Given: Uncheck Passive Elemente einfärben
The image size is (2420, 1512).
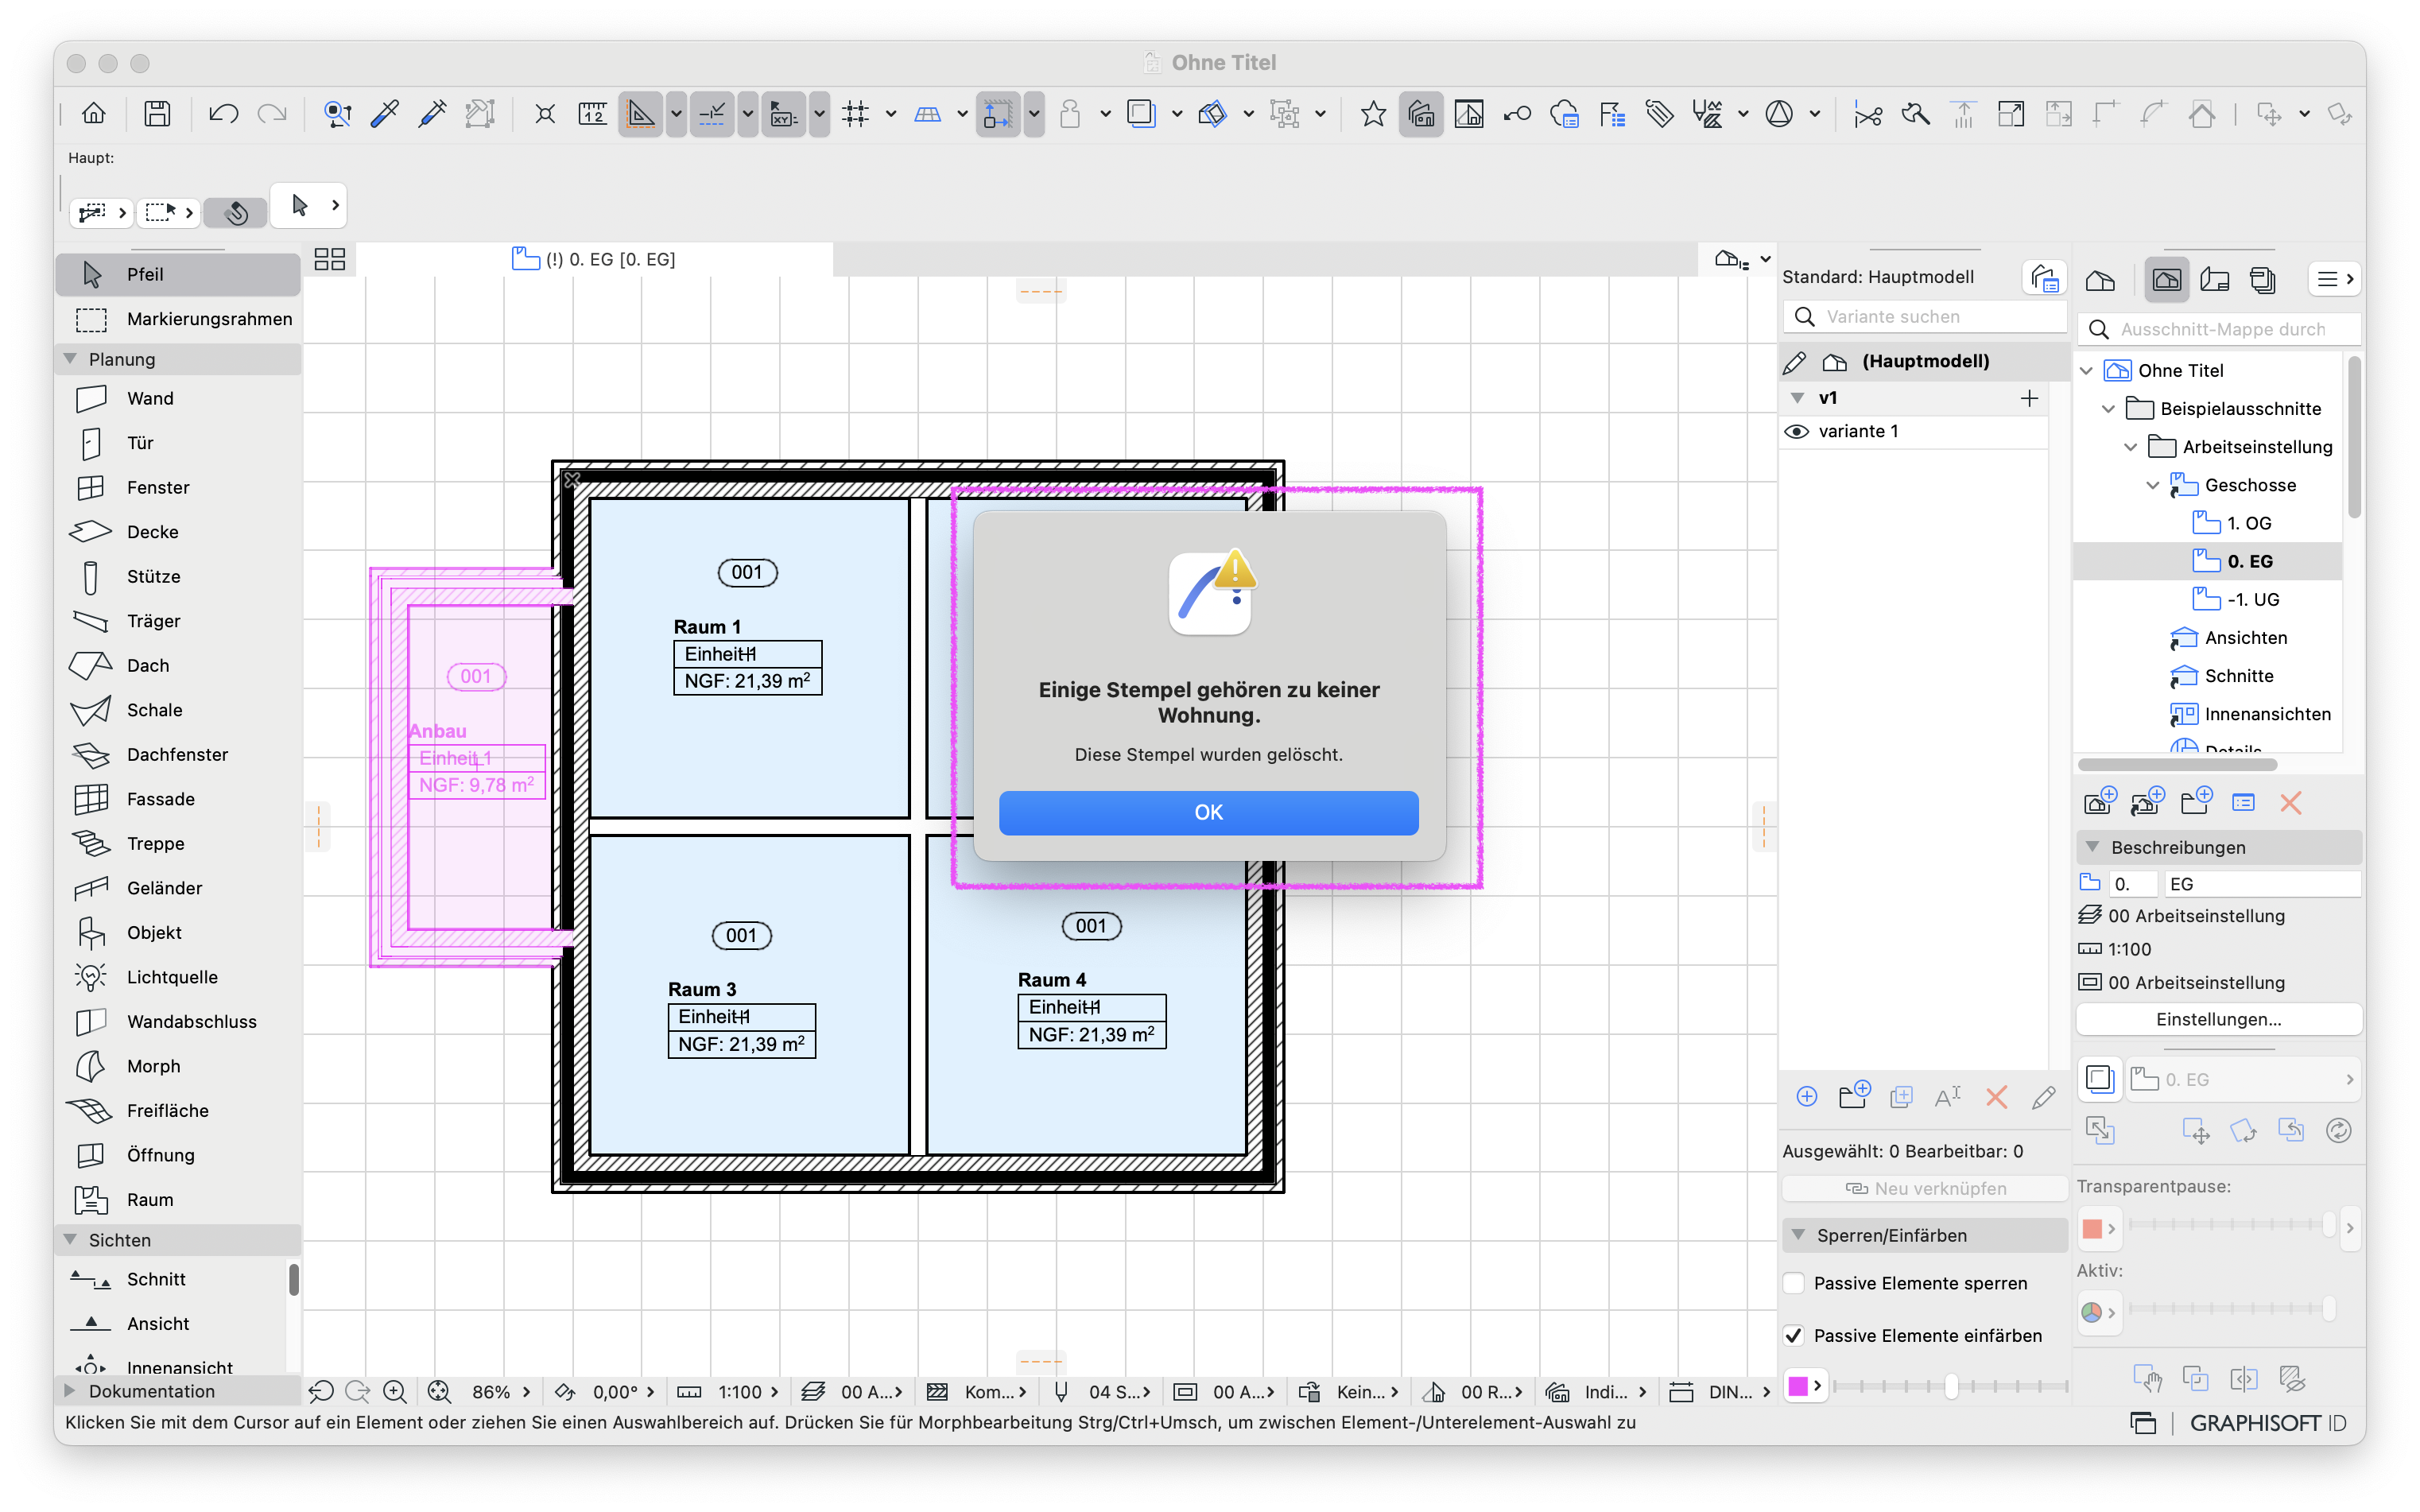Looking at the screenshot, I should 1794,1335.
